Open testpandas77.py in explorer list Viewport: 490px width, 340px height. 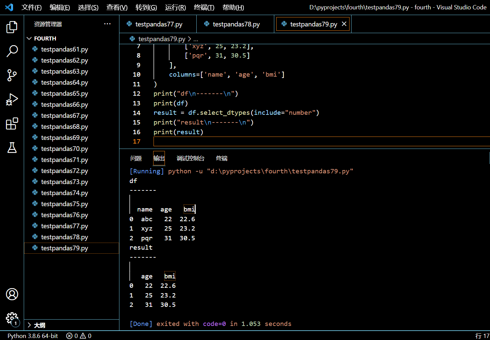pos(72,226)
